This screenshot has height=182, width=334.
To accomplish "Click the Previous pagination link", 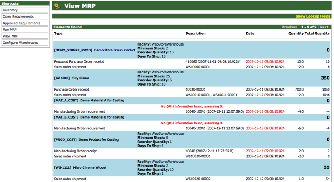I will point(289,27).
